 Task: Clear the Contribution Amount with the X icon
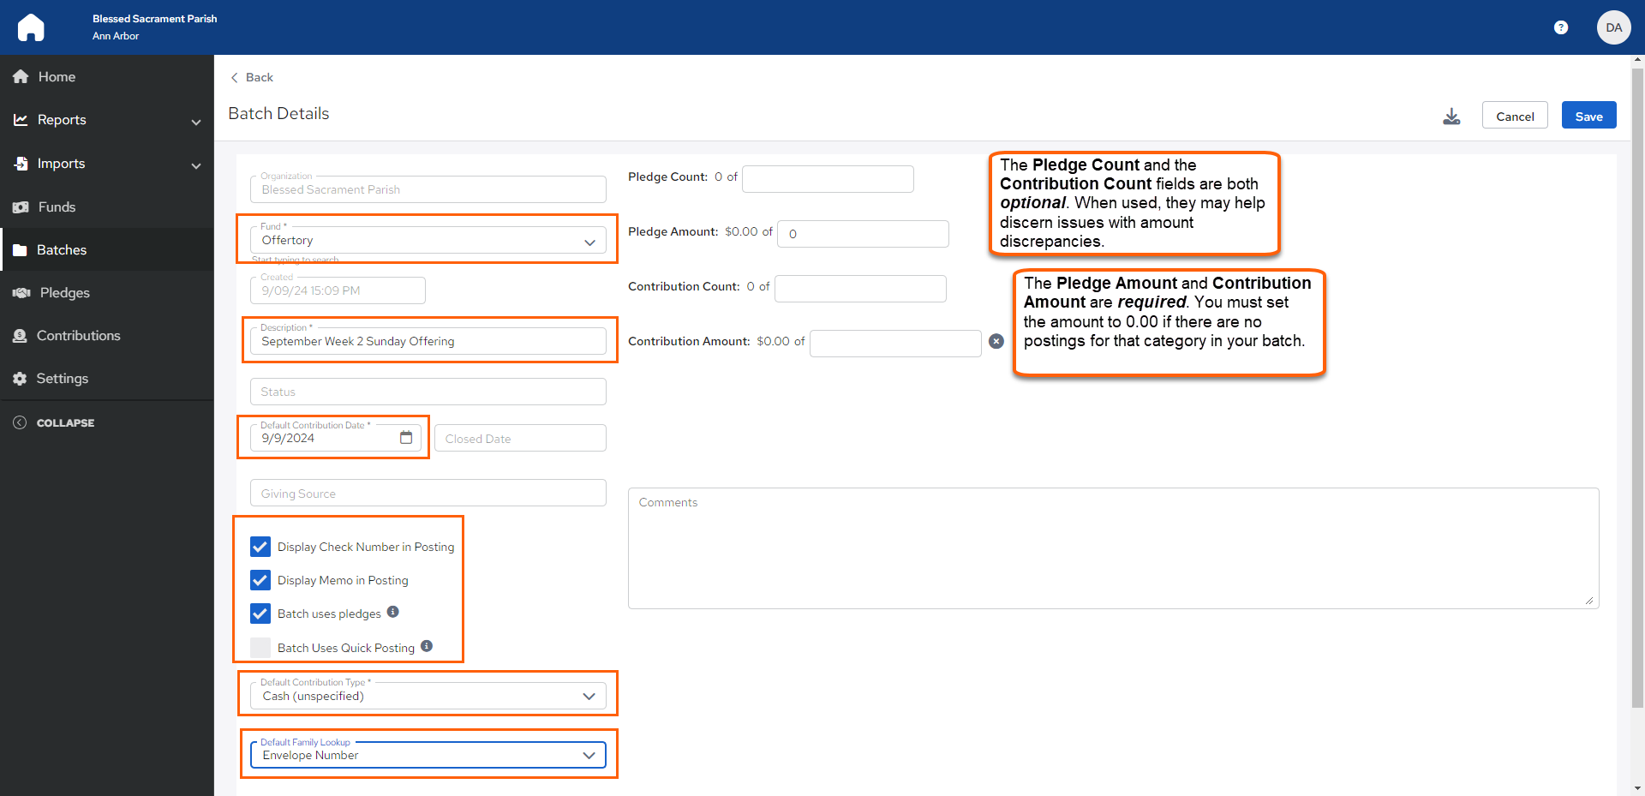996,341
